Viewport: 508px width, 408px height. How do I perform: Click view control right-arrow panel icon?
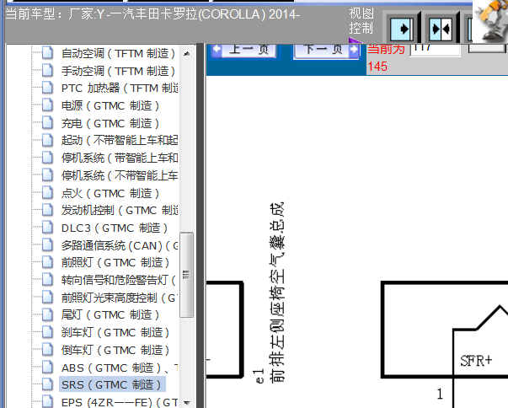coord(402,30)
